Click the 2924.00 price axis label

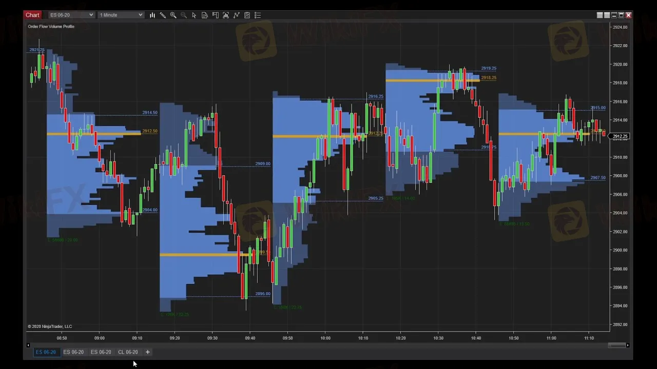pos(620,27)
